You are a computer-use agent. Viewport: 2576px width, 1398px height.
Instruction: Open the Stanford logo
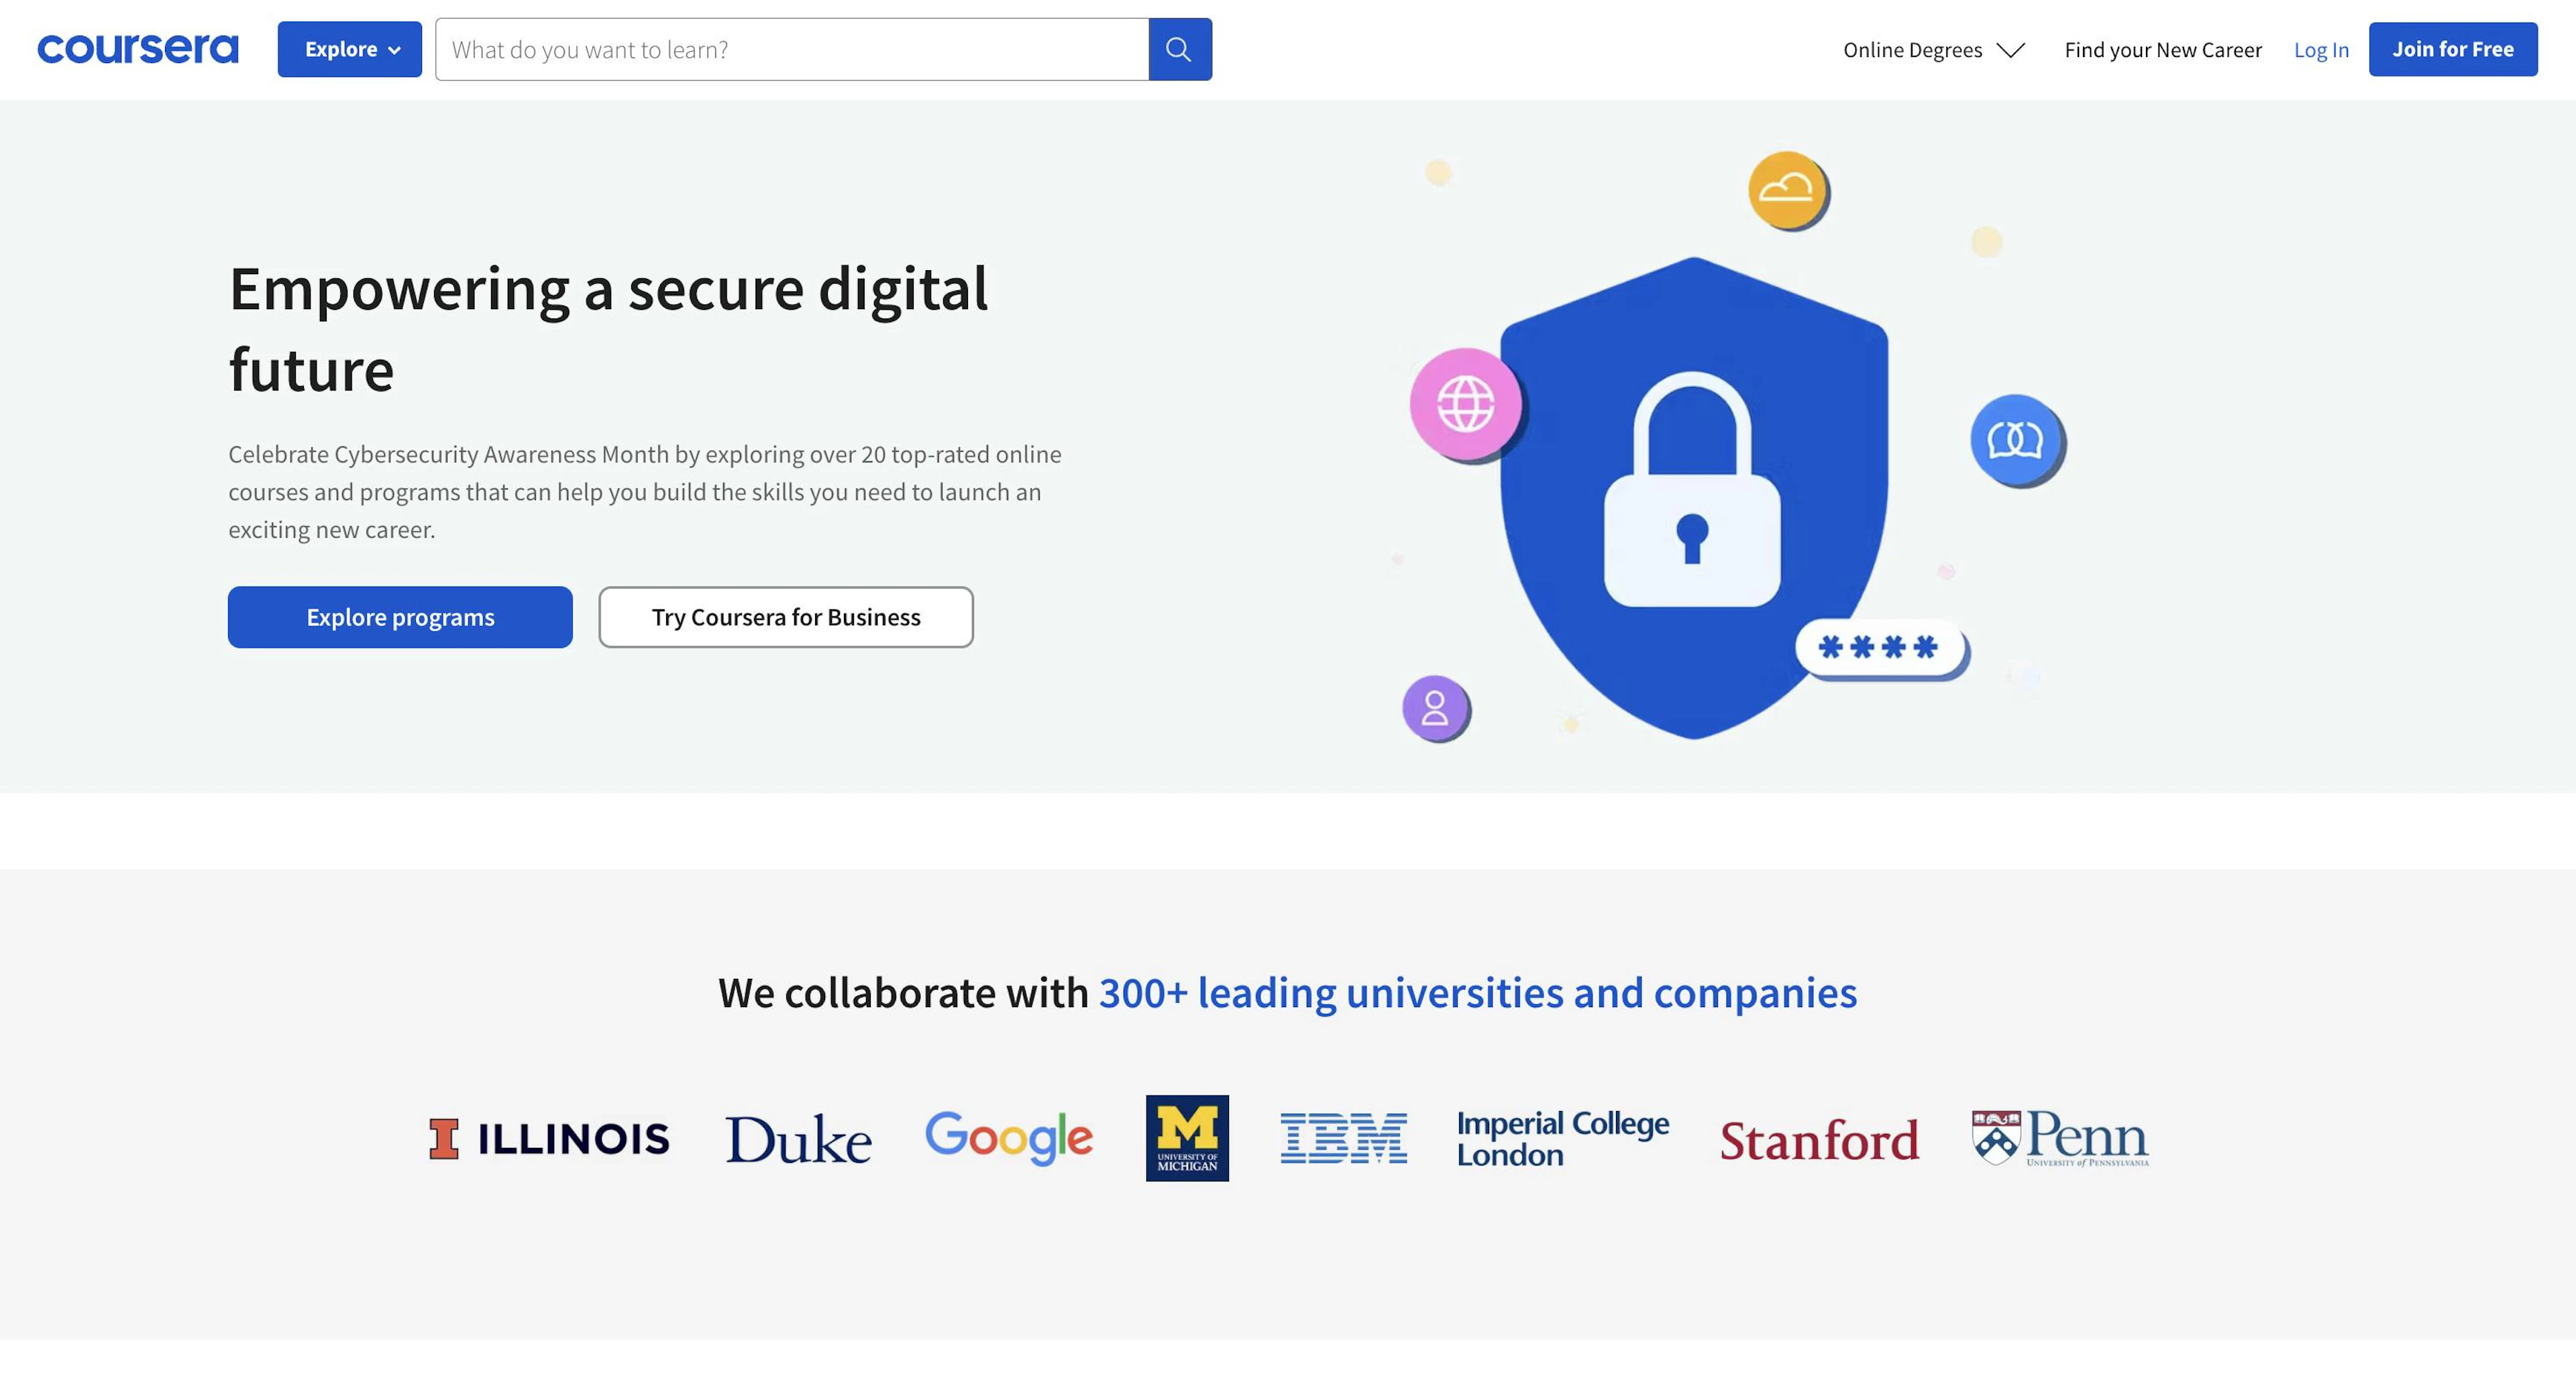click(1819, 1140)
